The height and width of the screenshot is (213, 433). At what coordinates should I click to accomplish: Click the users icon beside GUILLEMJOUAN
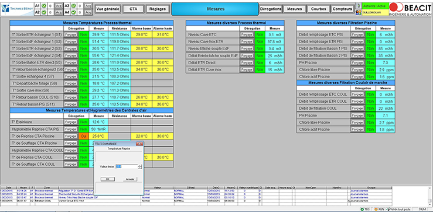pos(359,12)
